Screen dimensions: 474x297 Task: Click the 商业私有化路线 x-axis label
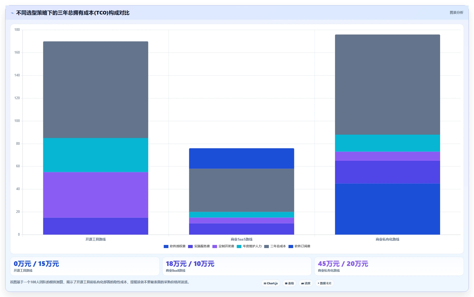pos(388,239)
